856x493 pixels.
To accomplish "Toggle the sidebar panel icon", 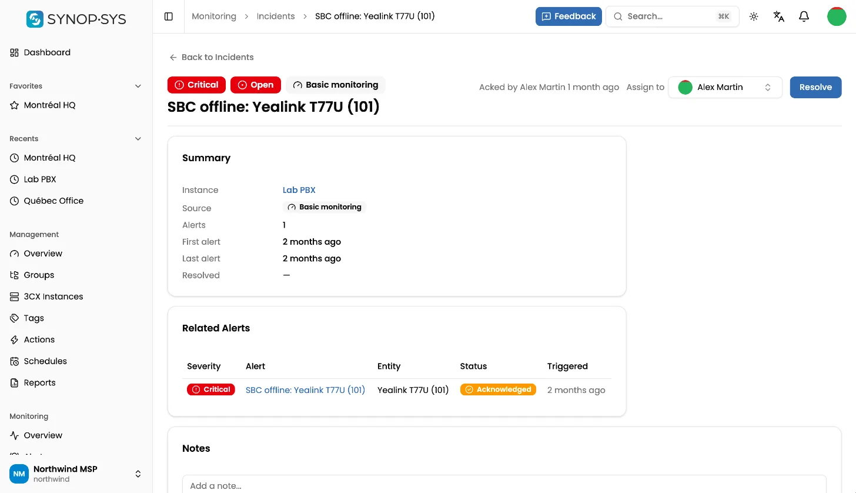I will (x=169, y=16).
